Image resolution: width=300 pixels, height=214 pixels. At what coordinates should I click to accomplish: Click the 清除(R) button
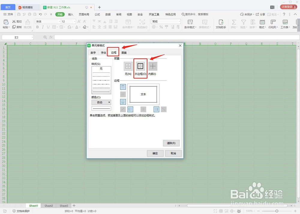(x=171, y=143)
